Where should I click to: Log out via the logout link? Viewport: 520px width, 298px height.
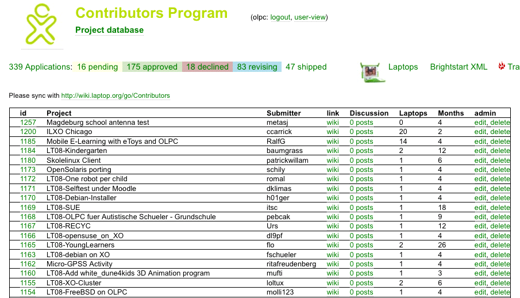click(280, 17)
